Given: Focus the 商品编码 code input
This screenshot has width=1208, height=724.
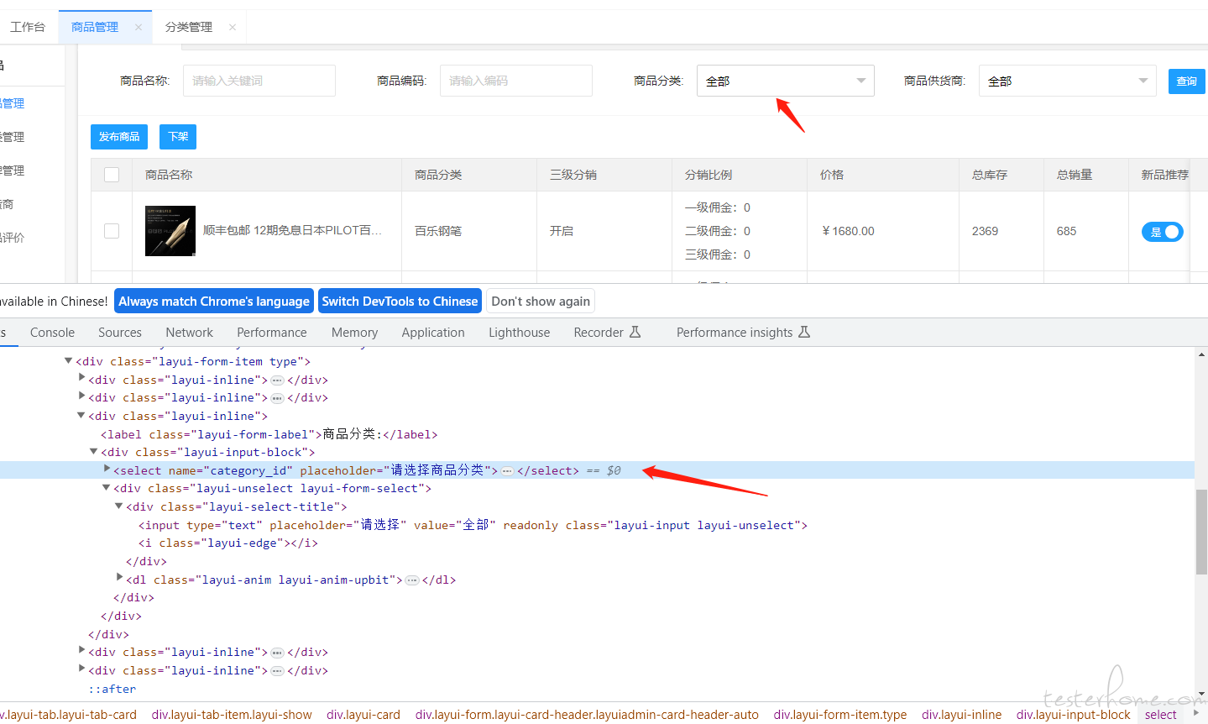Looking at the screenshot, I should 516,81.
